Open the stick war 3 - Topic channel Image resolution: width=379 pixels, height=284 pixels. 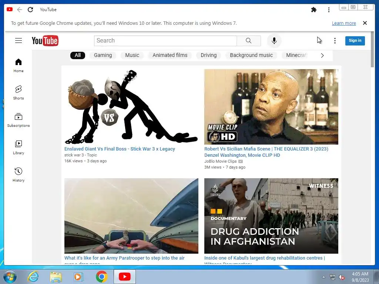click(80, 155)
